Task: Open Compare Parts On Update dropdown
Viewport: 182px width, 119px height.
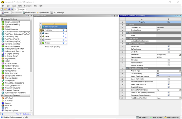Action: [x=180, y=90]
